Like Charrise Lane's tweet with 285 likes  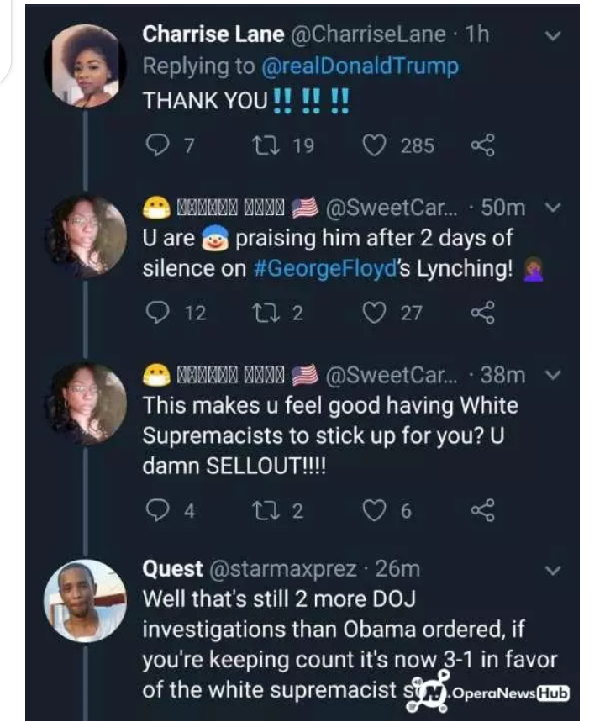click(373, 145)
